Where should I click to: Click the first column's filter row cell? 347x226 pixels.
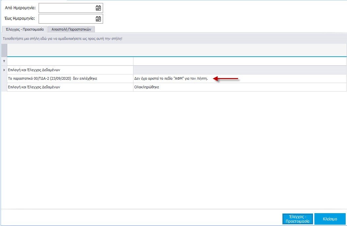point(70,61)
